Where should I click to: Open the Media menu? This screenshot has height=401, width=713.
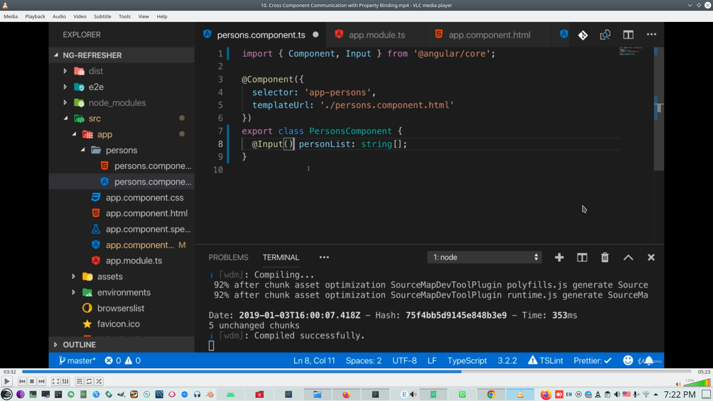[x=10, y=16]
